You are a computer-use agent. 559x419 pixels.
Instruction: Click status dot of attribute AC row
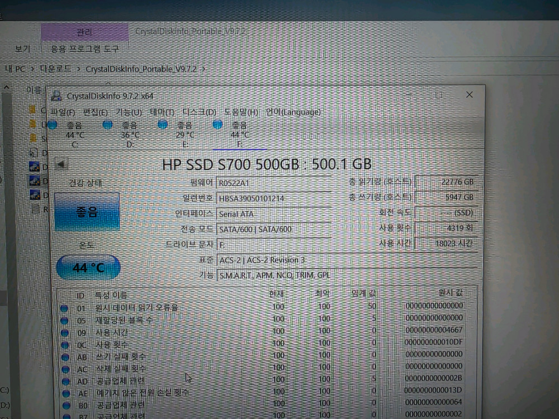click(x=65, y=369)
